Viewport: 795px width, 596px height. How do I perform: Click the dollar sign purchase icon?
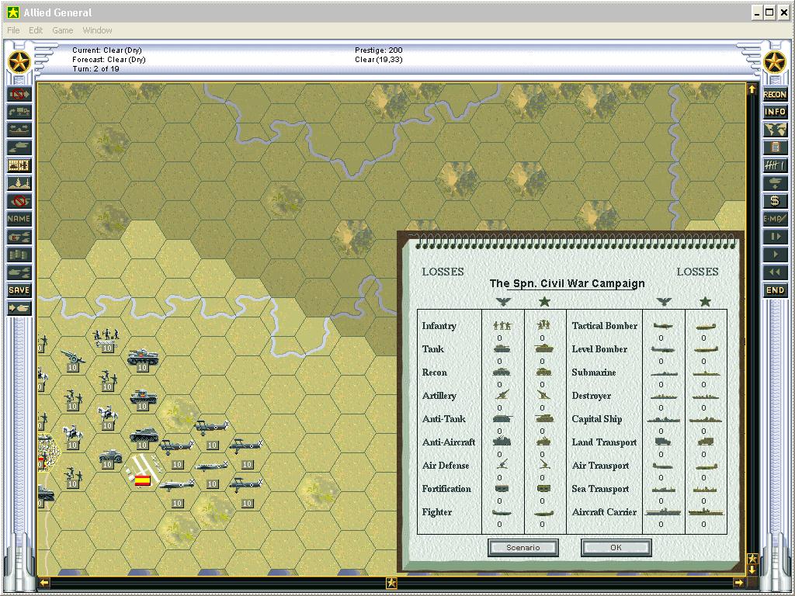coord(775,201)
